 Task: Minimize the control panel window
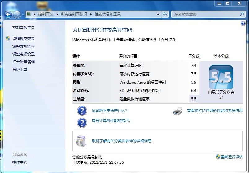(x=219, y=3)
